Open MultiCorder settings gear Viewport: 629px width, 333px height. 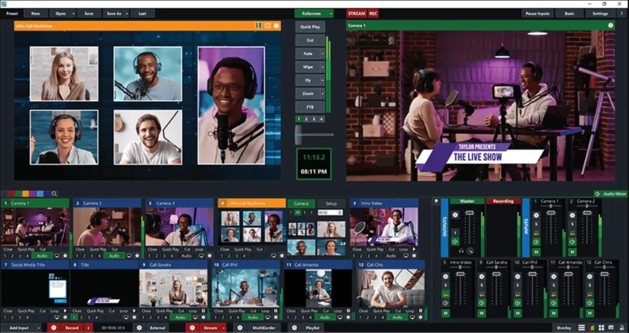pyautogui.click(x=240, y=328)
